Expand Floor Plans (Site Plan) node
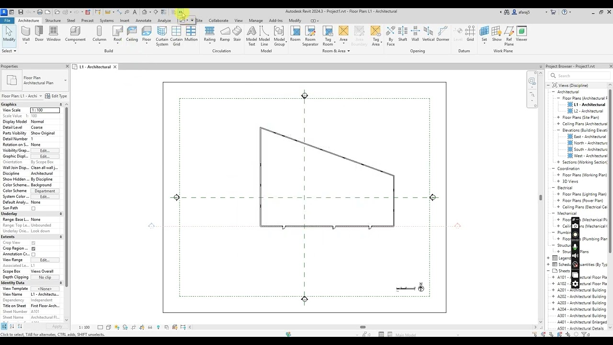The height and width of the screenshot is (345, 613). click(558, 117)
